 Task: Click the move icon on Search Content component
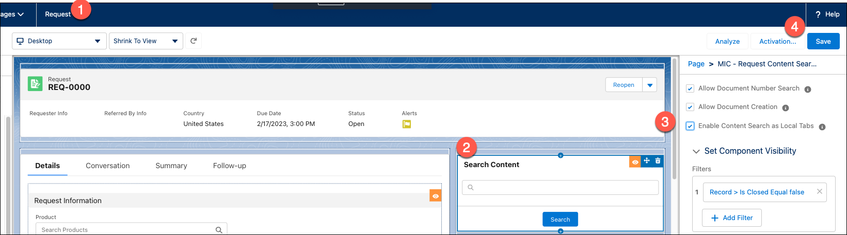[x=646, y=161]
